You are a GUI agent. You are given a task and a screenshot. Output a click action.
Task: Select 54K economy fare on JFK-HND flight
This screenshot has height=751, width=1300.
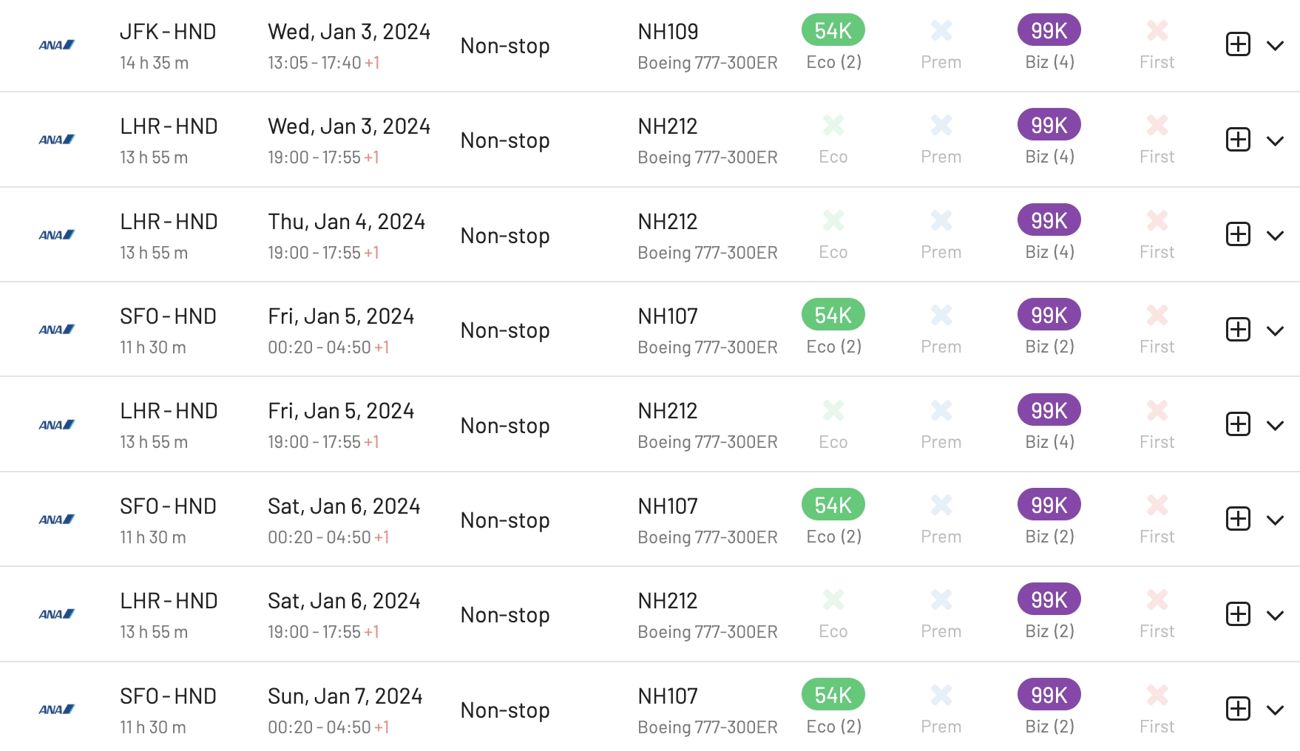click(x=833, y=30)
